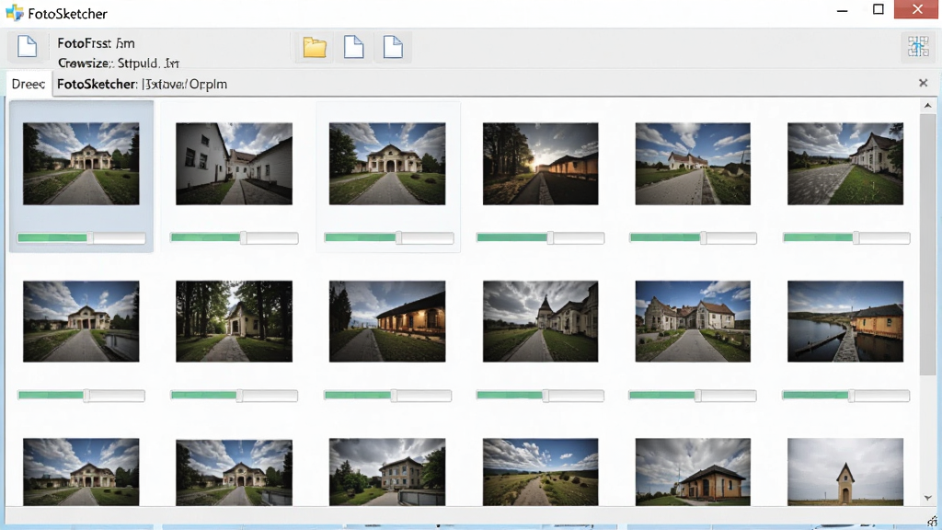The height and width of the screenshot is (530, 942).
Task: Click the page icon left of FotoFrsst label
Action: (x=27, y=46)
